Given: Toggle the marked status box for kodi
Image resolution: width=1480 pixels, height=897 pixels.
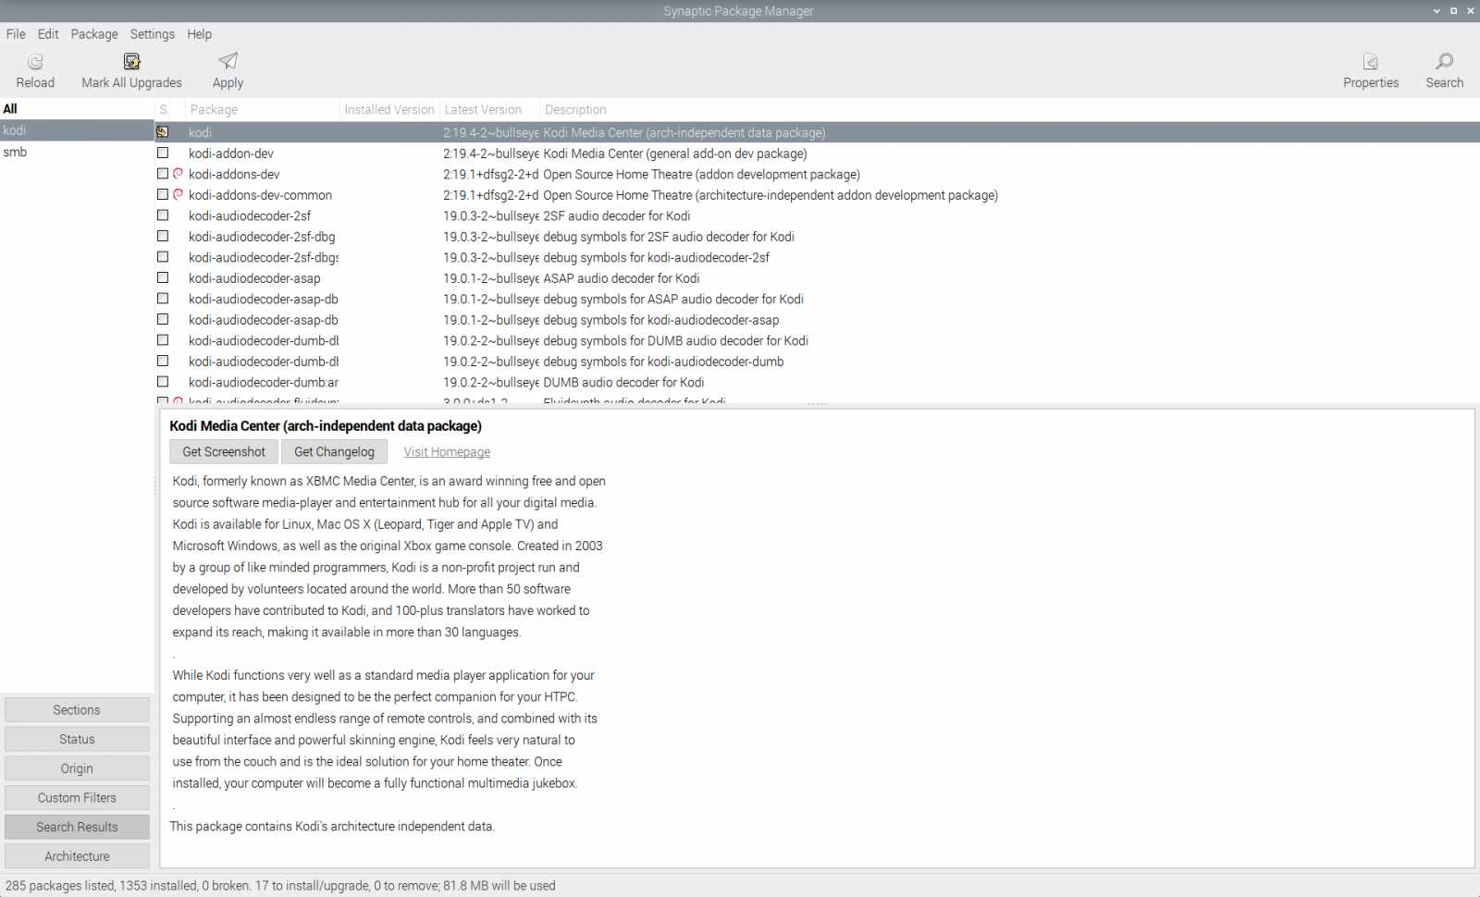Looking at the screenshot, I should tap(163, 132).
